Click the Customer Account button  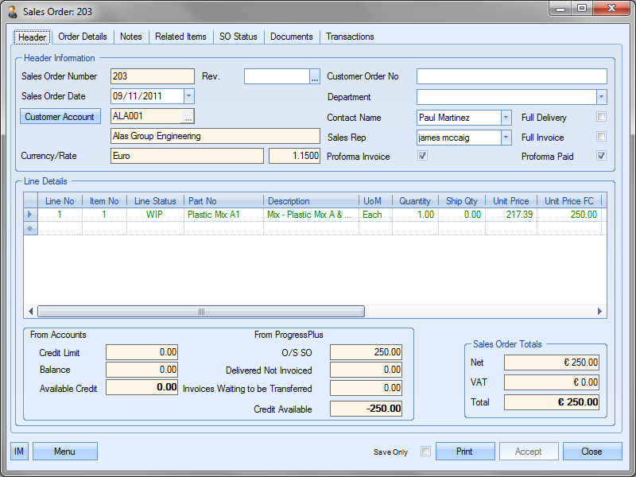point(60,117)
